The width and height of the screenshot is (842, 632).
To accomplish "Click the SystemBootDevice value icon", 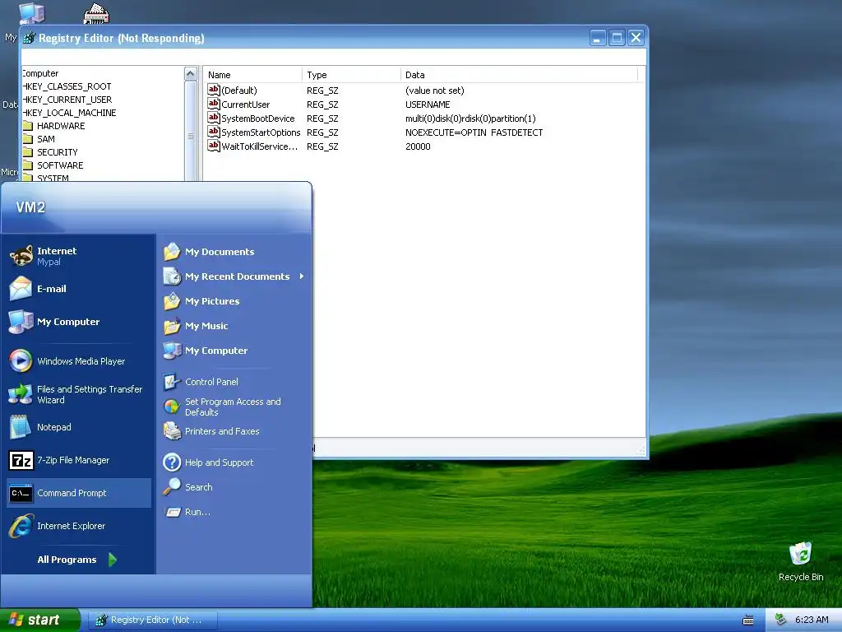I will pyautogui.click(x=214, y=118).
